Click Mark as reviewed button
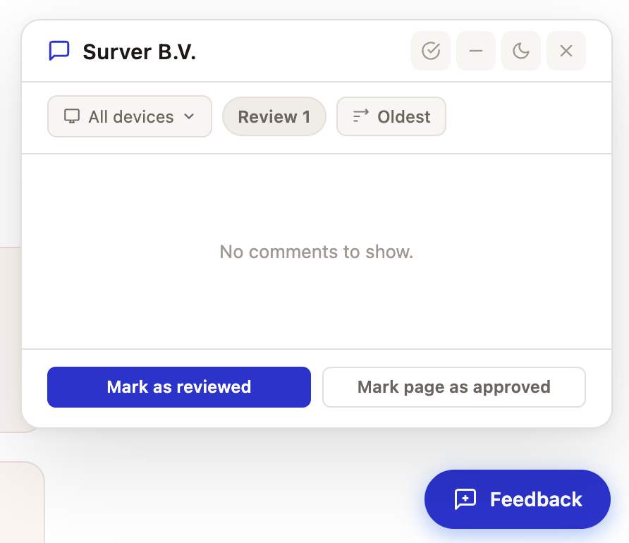Screen dimensions: 629x543 click(179, 387)
